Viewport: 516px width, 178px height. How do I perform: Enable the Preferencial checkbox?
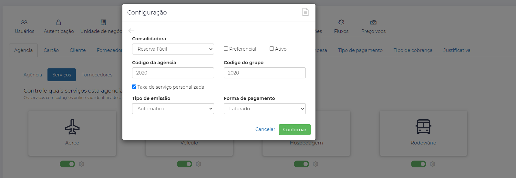pos(226,49)
